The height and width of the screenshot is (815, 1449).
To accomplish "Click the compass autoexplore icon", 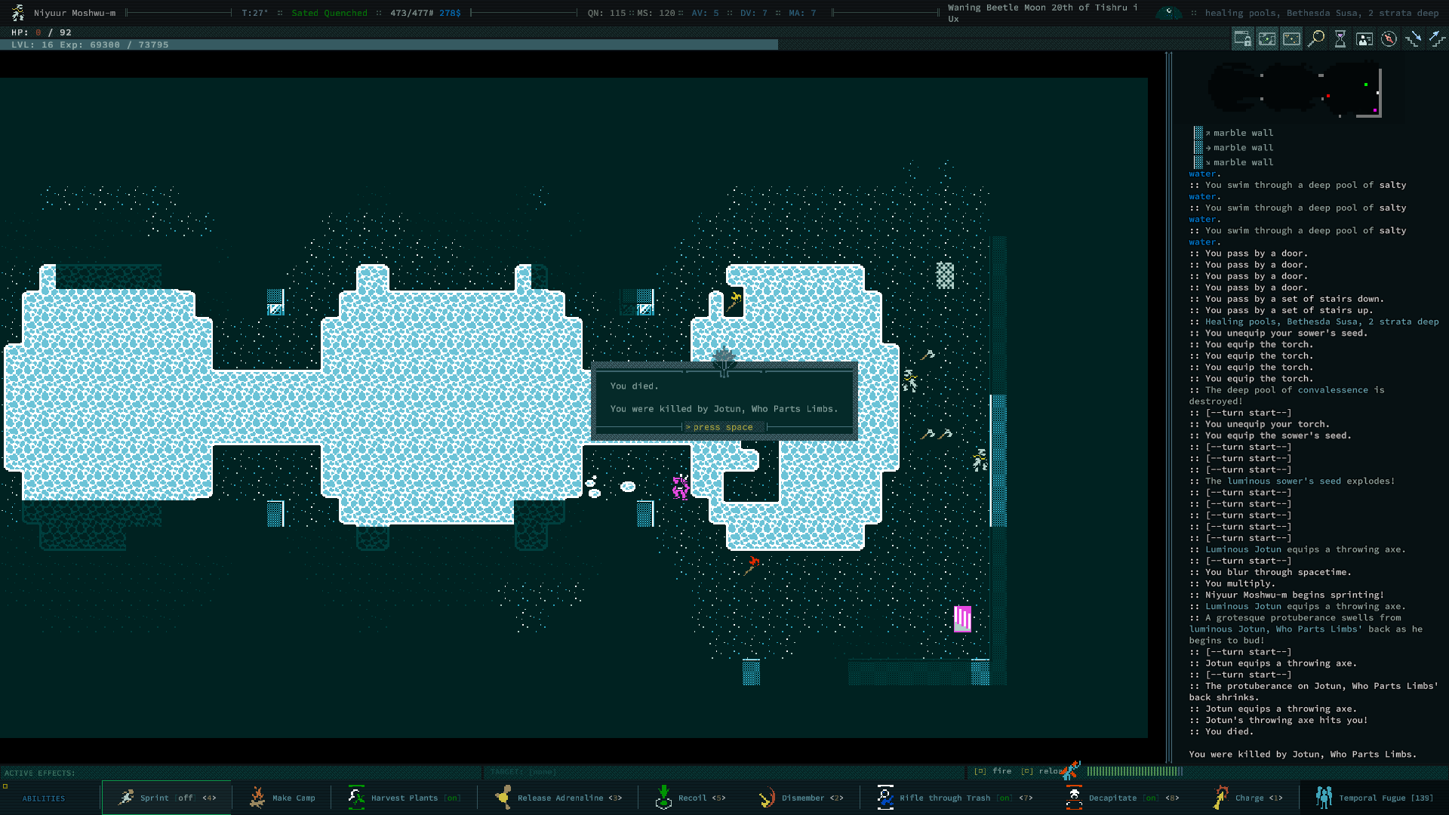I will tap(1389, 38).
